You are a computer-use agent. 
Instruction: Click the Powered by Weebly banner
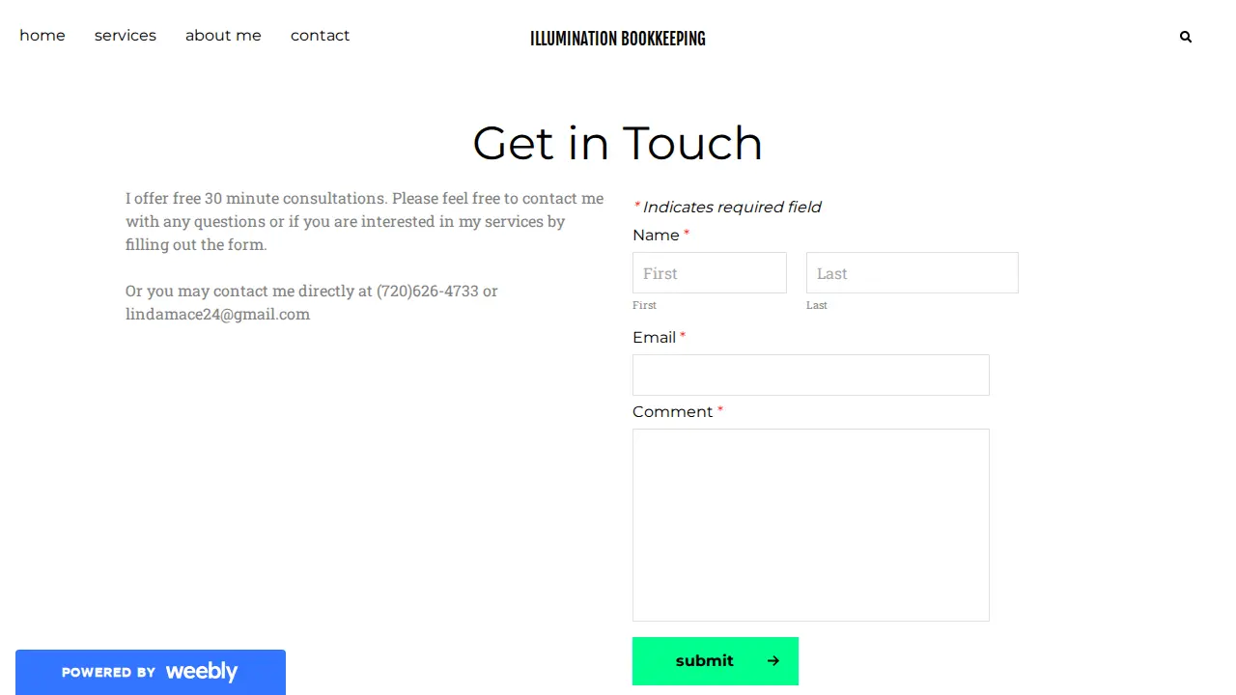[151, 672]
